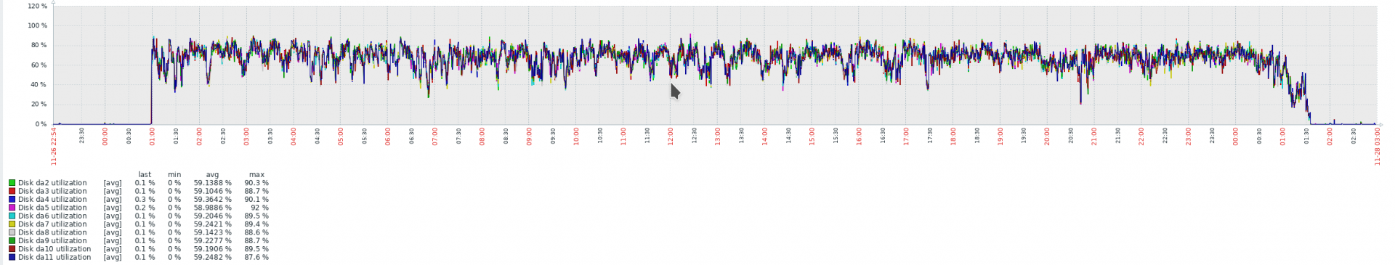Viewport: 1395px width, 265px height.
Task: Click the 20:30 time axis marker
Action: pos(1071,136)
